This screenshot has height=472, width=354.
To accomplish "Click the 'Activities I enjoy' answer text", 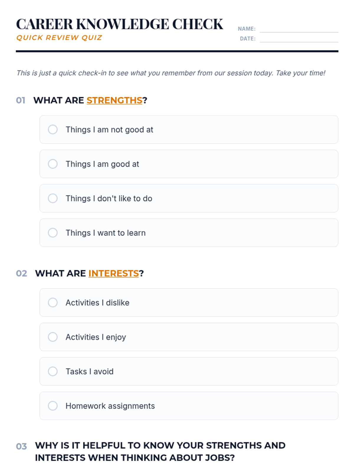I will coord(96,337).
